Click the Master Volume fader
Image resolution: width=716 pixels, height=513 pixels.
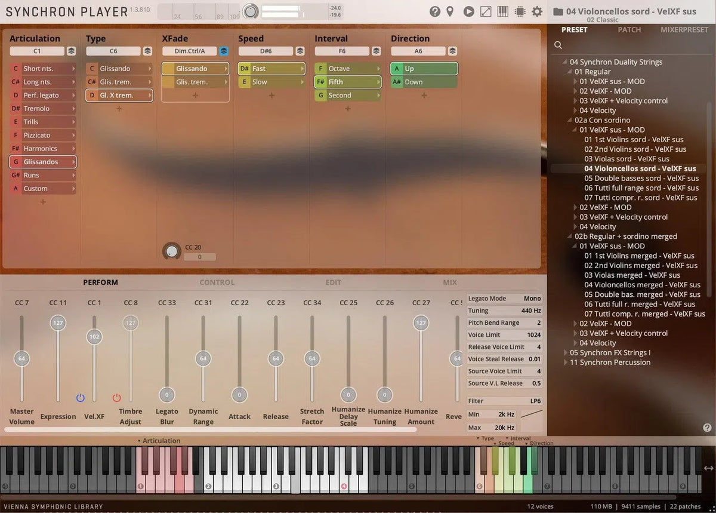click(21, 358)
